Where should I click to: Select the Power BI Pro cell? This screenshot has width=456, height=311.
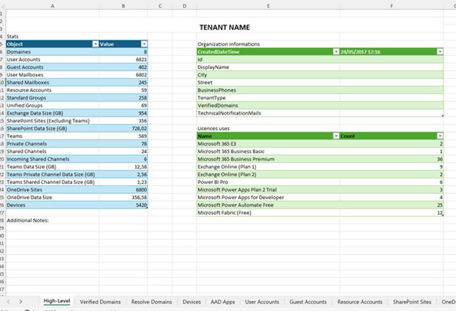click(x=268, y=182)
